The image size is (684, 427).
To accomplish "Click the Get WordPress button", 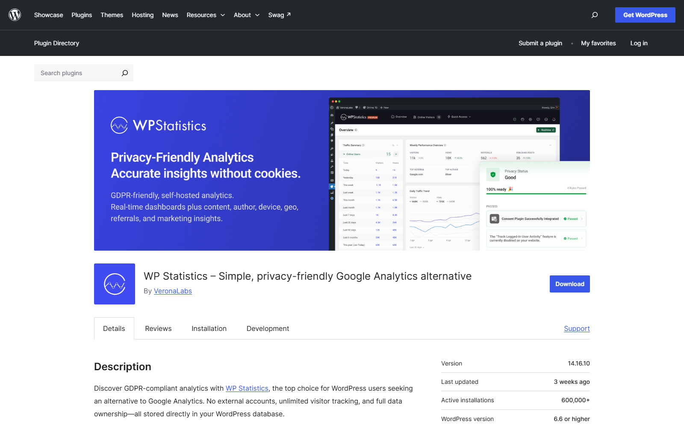I will 645,15.
